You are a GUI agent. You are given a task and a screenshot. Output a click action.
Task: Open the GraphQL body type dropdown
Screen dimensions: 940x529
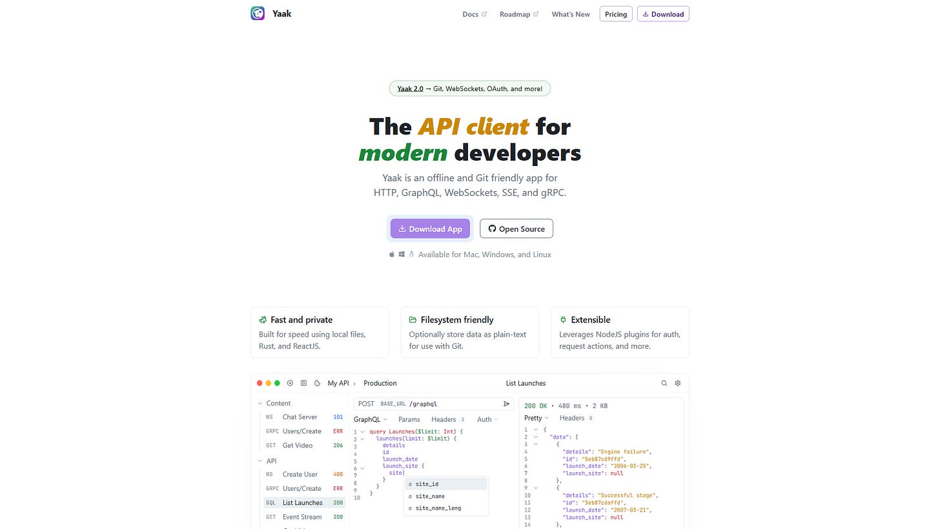point(371,419)
